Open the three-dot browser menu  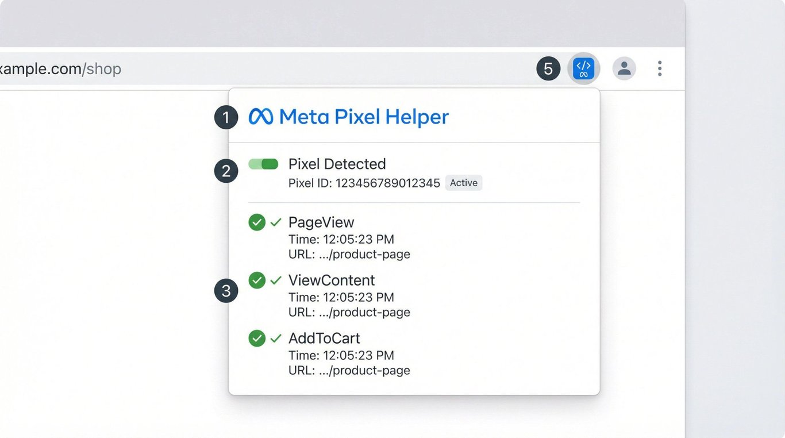click(x=660, y=69)
